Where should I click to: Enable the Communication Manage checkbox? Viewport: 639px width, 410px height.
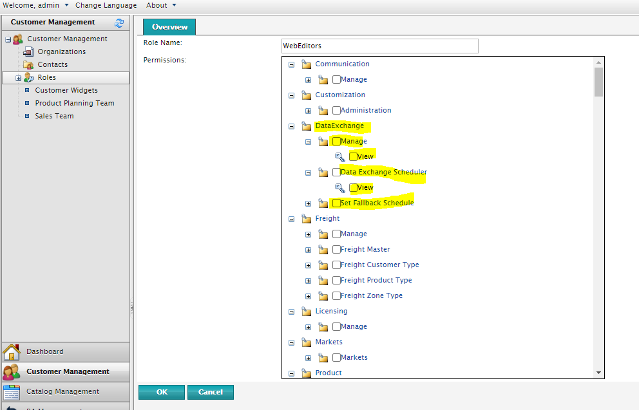point(336,80)
